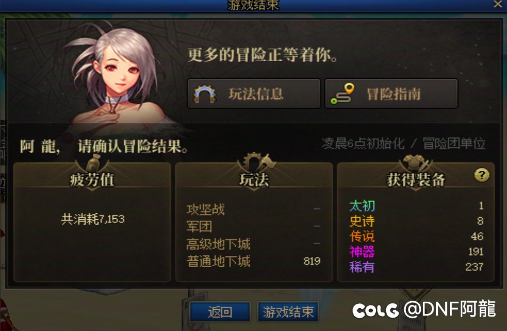
Task: Select the 太初 equipment row
Action: point(416,205)
